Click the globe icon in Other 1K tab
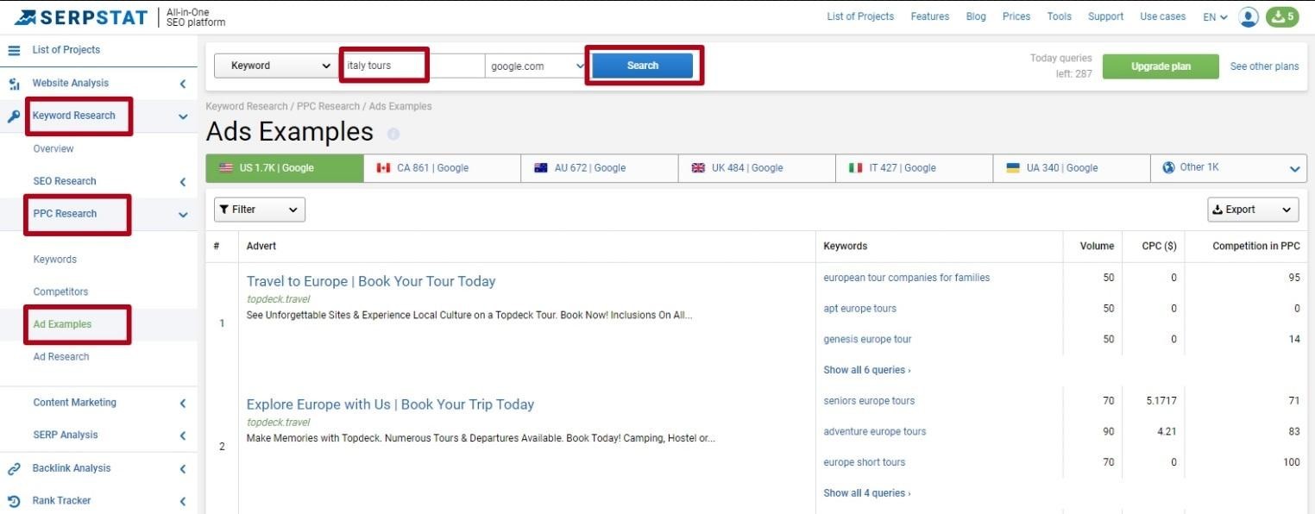 tap(1169, 167)
